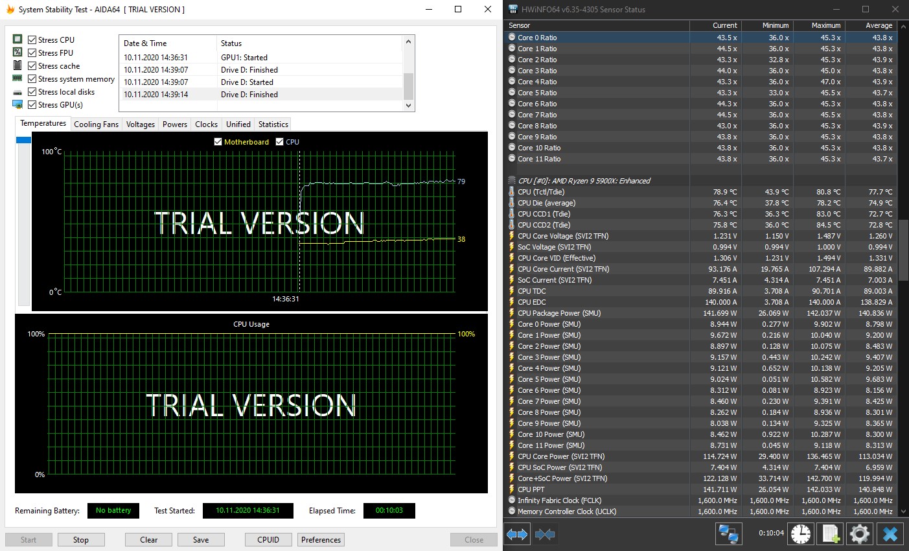
Task: Select the CPU TDC sensor row
Action: tap(700, 291)
